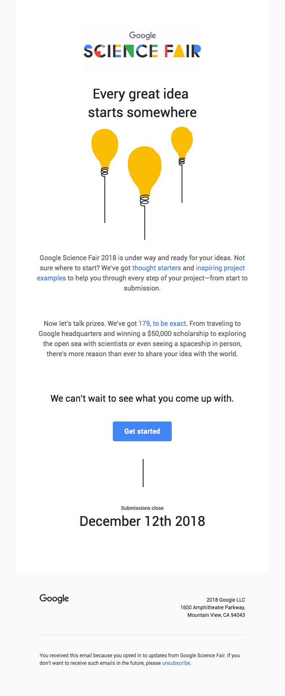Click the horizontal separator above the footer notice
The image size is (285, 696).
(x=142, y=635)
